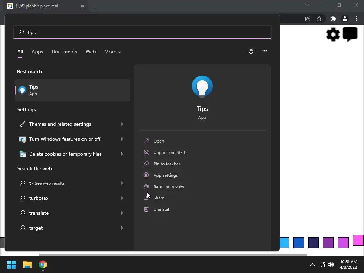Expand Delete cookies result chevron
Screen dimensions: 364x273
tap(122, 154)
